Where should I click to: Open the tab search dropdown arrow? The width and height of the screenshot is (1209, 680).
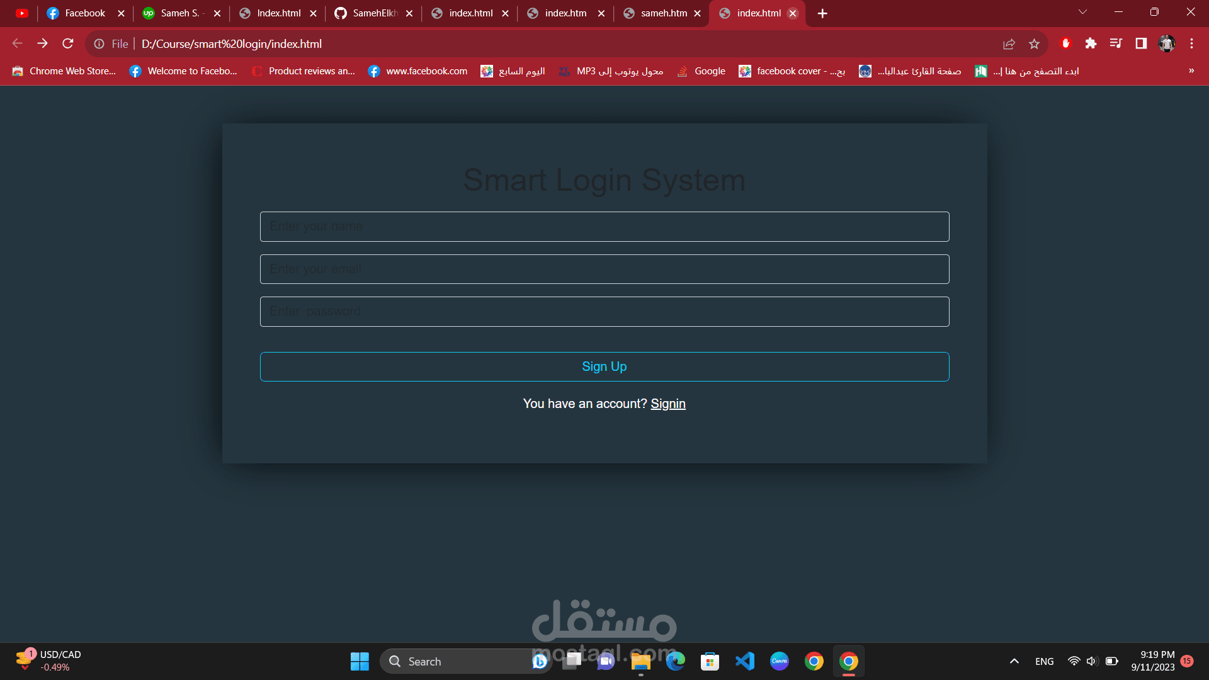[1082, 11]
